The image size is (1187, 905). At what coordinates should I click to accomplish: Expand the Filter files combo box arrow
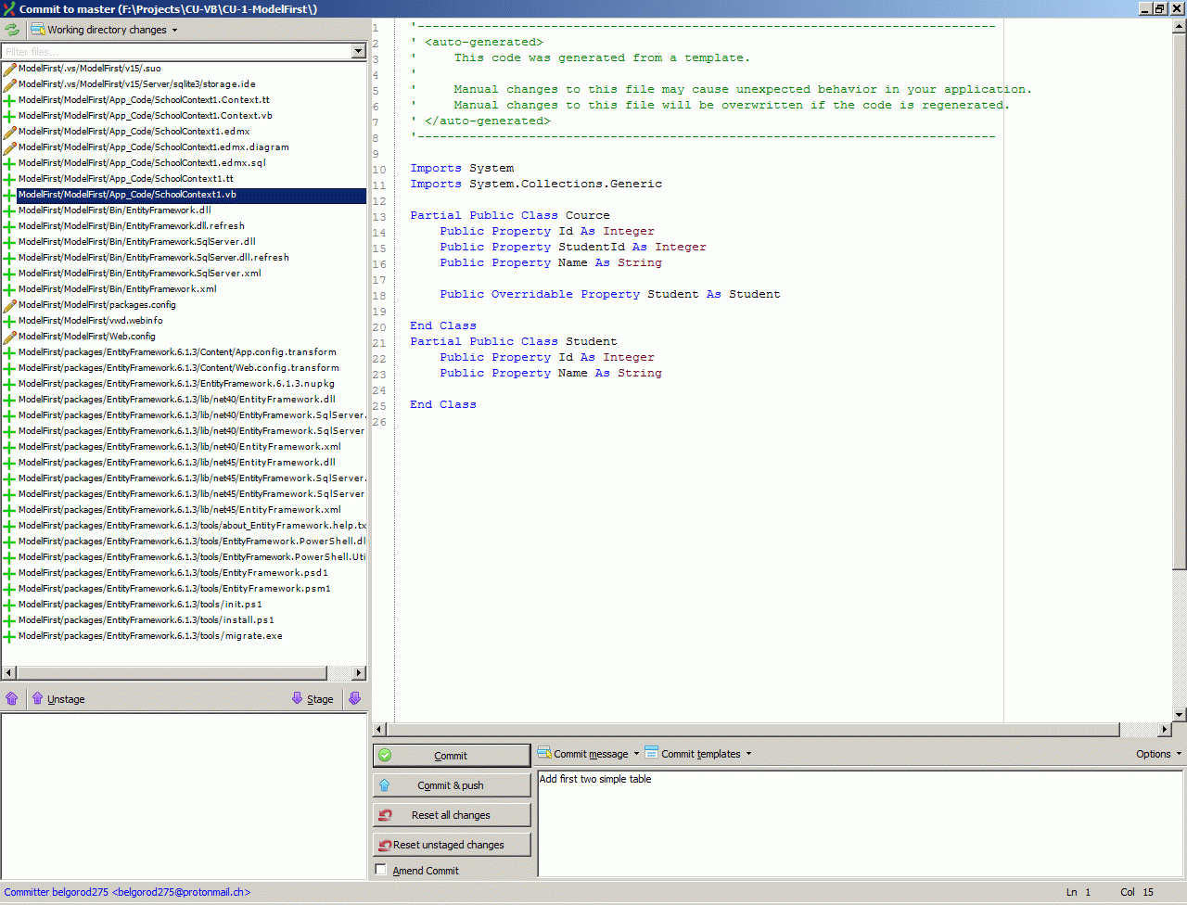tap(359, 51)
